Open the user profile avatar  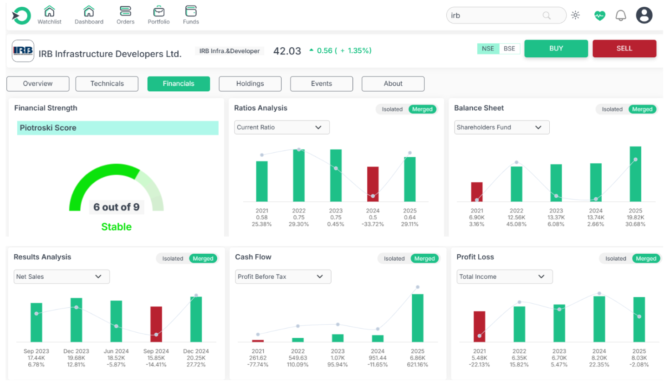point(644,15)
